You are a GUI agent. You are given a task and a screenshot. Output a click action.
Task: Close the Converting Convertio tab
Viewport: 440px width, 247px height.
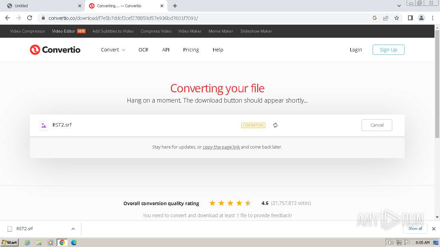162,6
